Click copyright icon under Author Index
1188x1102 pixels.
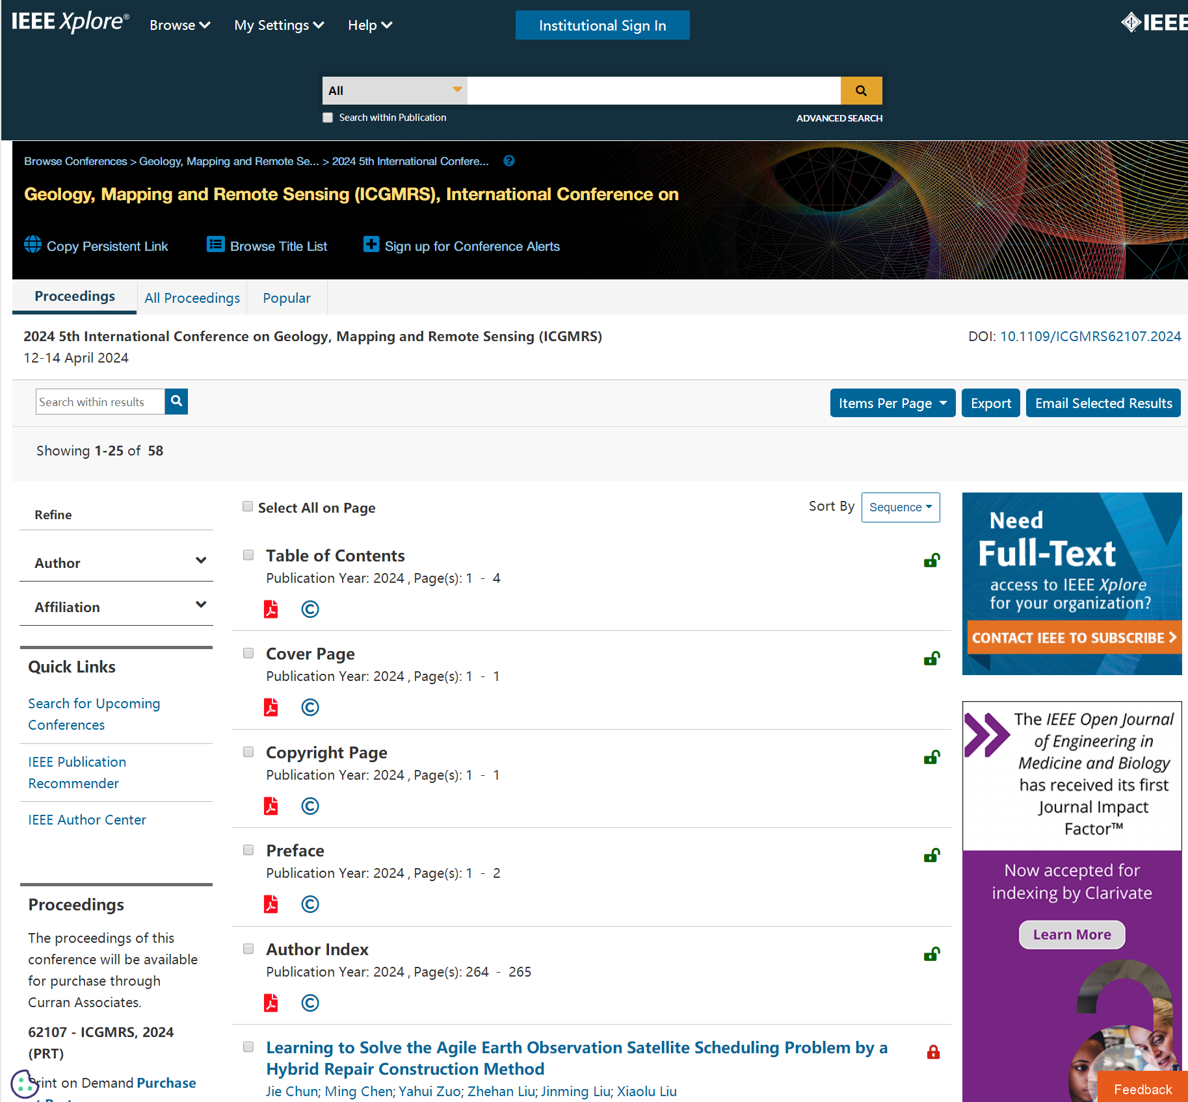(x=310, y=1003)
